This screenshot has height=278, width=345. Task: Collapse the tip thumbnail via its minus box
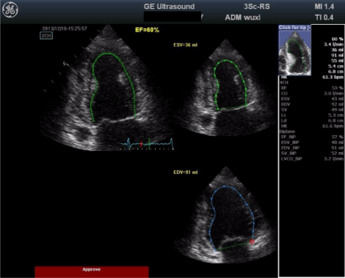[309, 28]
